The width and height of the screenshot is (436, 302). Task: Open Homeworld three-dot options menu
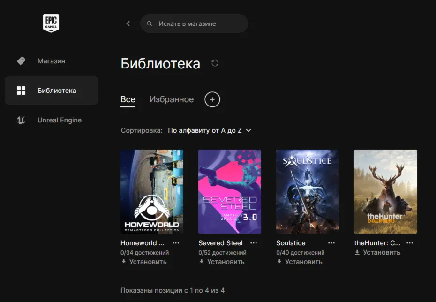coord(176,243)
